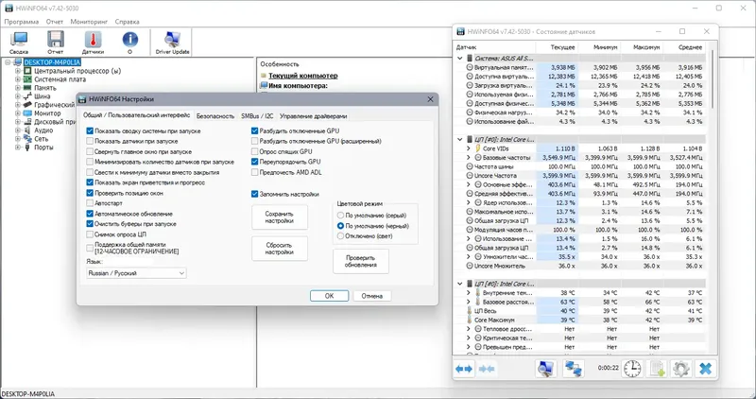Click the expand-columns arrows icon in sensor window
The height and width of the screenshot is (399, 756).
464,369
